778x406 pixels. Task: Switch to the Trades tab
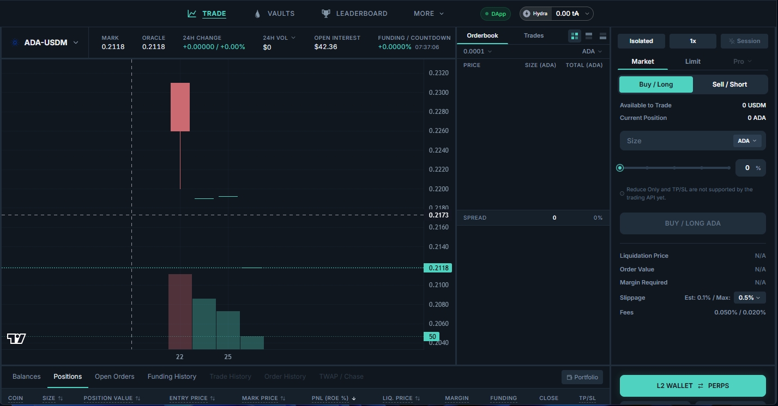(x=534, y=35)
